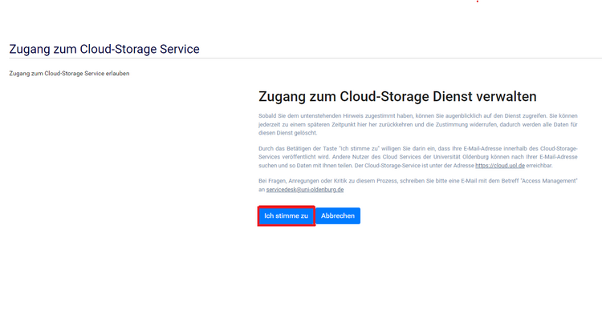Image resolution: width=602 pixels, height=314 pixels.
Task: Click the servicedesk@uni-oldenburg.de email link
Action: (x=305, y=190)
